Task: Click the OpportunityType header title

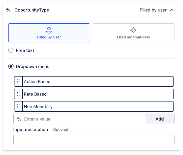Action: click(32, 10)
